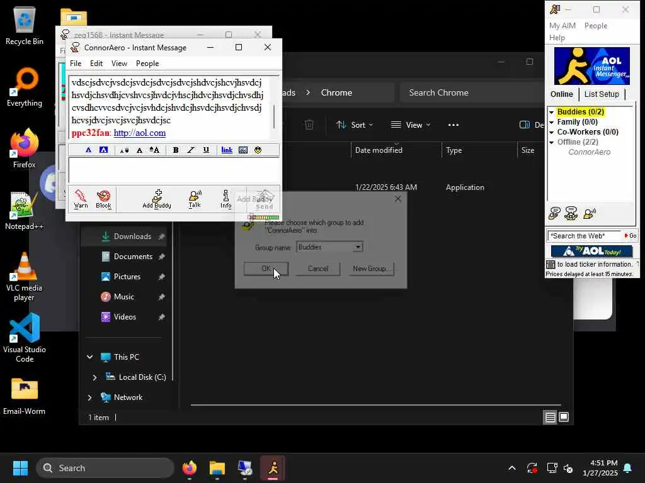Click the message input field in IM window
The image size is (645, 483).
tap(174, 170)
